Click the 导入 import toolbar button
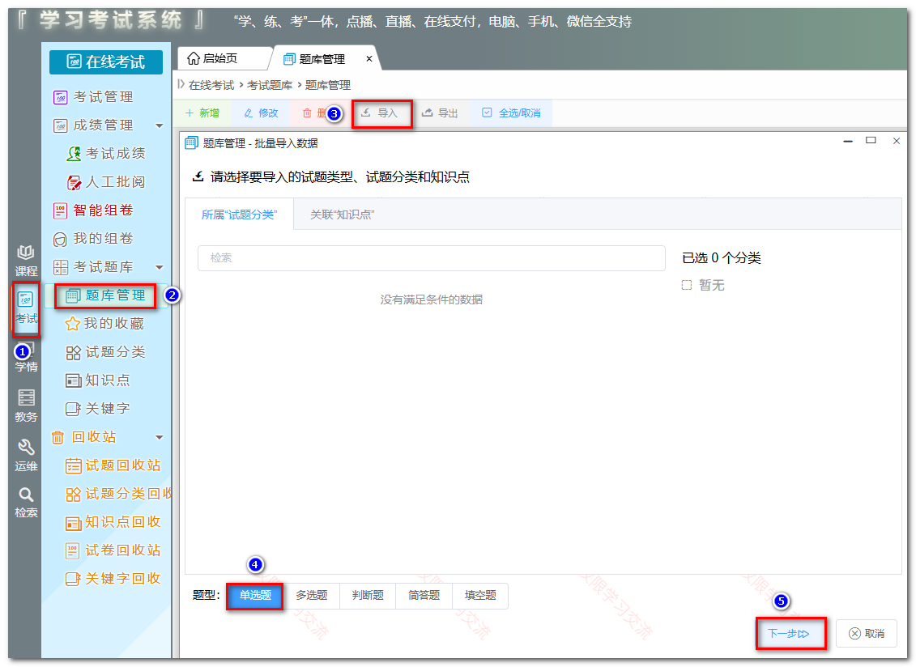 coord(382,113)
